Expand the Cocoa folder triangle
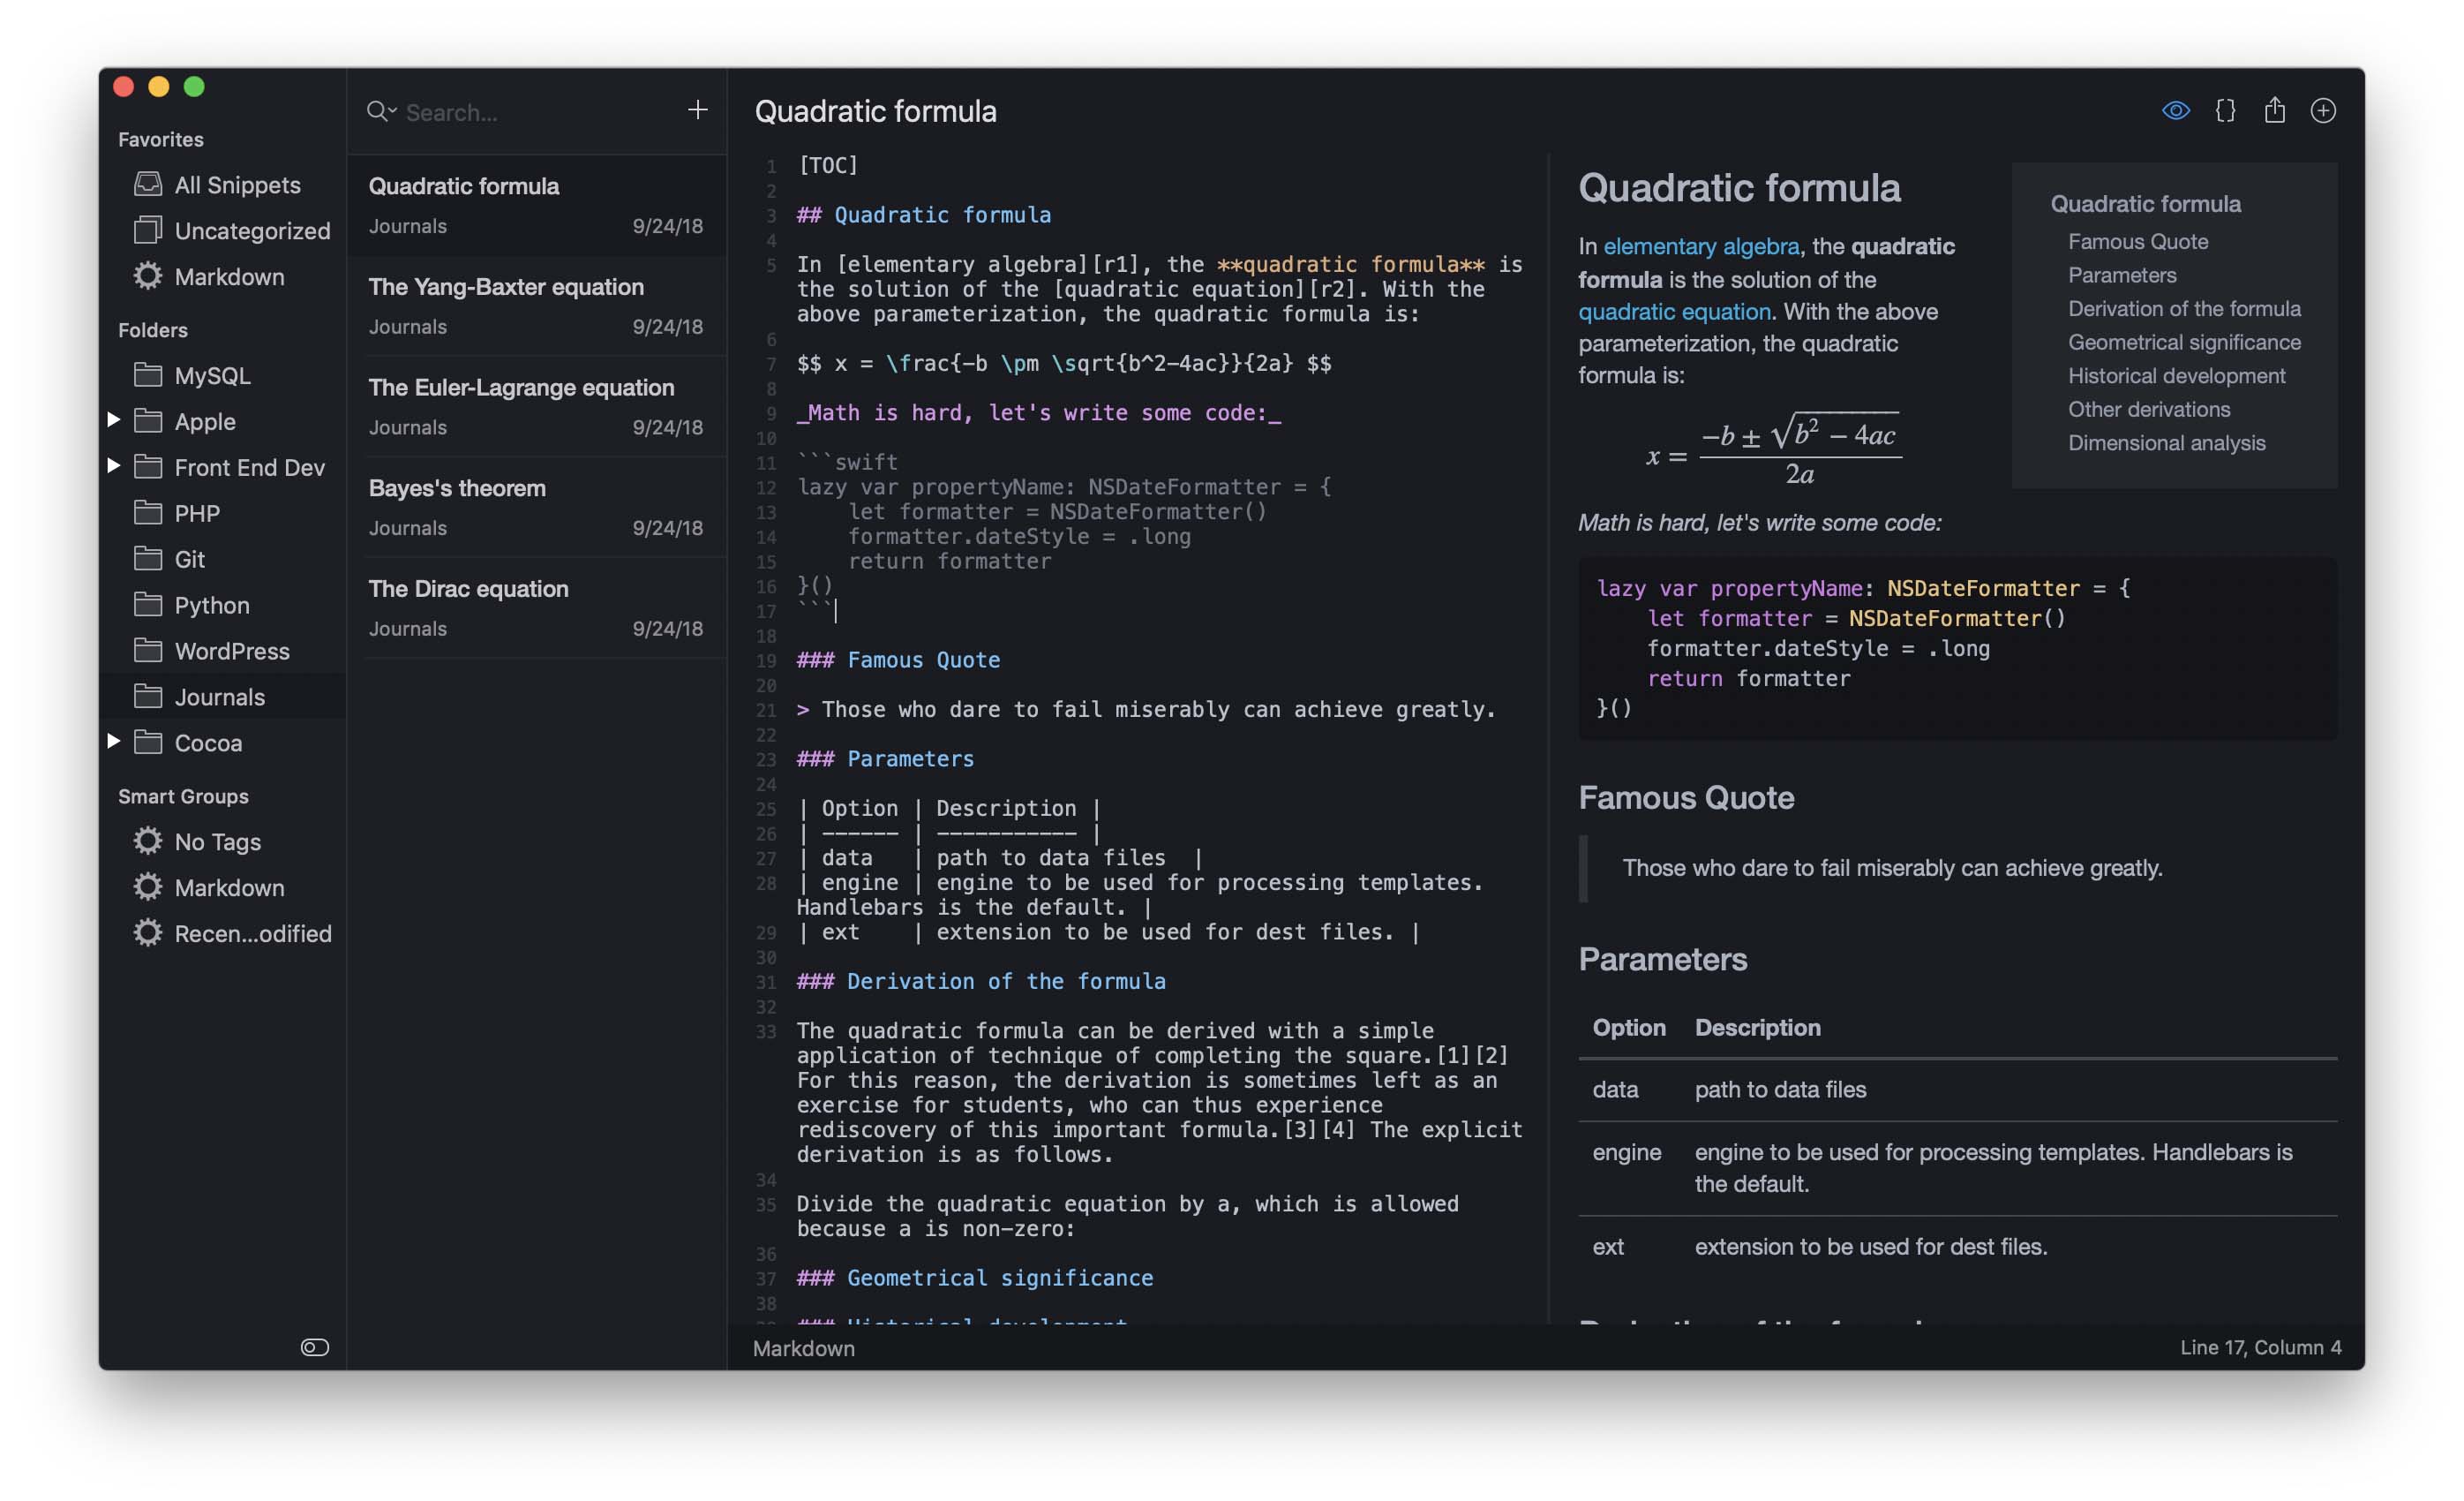The width and height of the screenshot is (2464, 1501). tap(114, 742)
